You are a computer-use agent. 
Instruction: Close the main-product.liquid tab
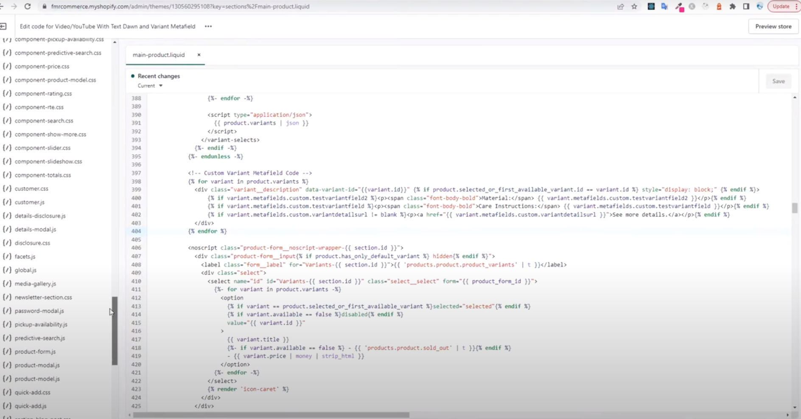[x=199, y=55]
